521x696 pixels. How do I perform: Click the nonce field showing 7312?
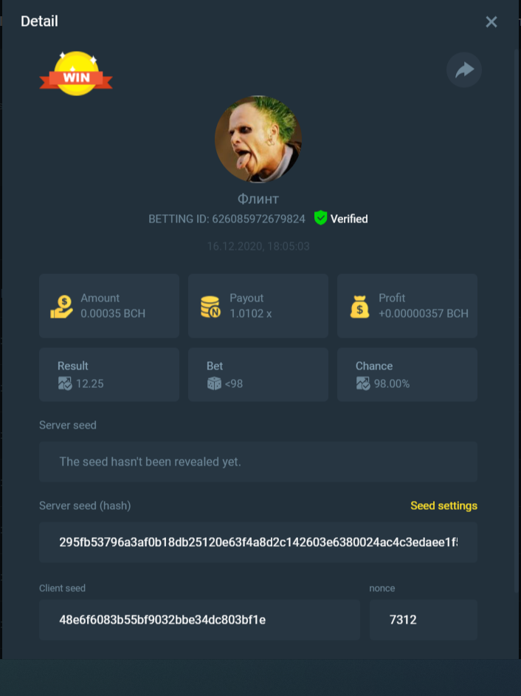(424, 620)
